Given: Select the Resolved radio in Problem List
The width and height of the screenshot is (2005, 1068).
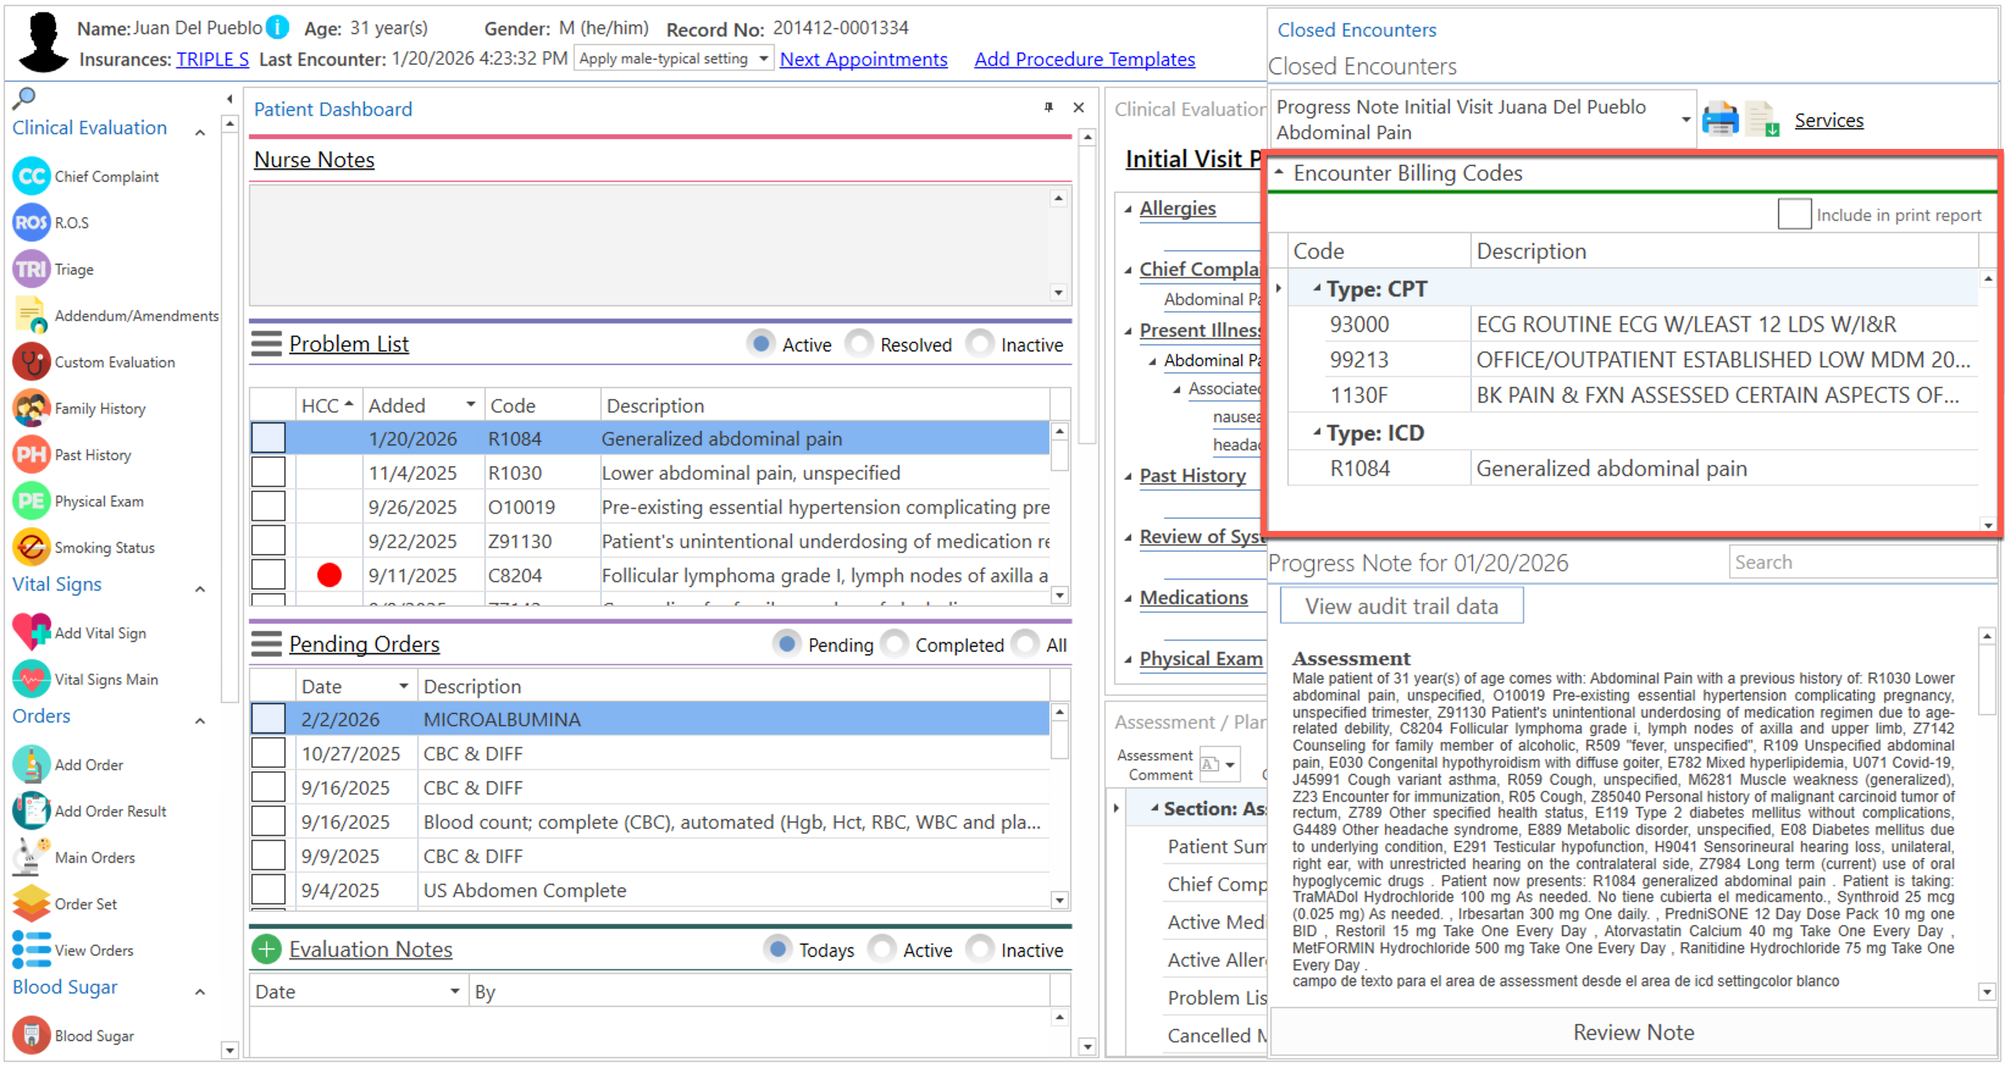Looking at the screenshot, I should click(859, 344).
